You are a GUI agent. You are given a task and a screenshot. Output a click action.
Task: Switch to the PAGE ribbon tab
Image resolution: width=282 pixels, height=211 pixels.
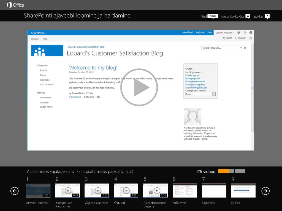pyautogui.click(x=45, y=39)
